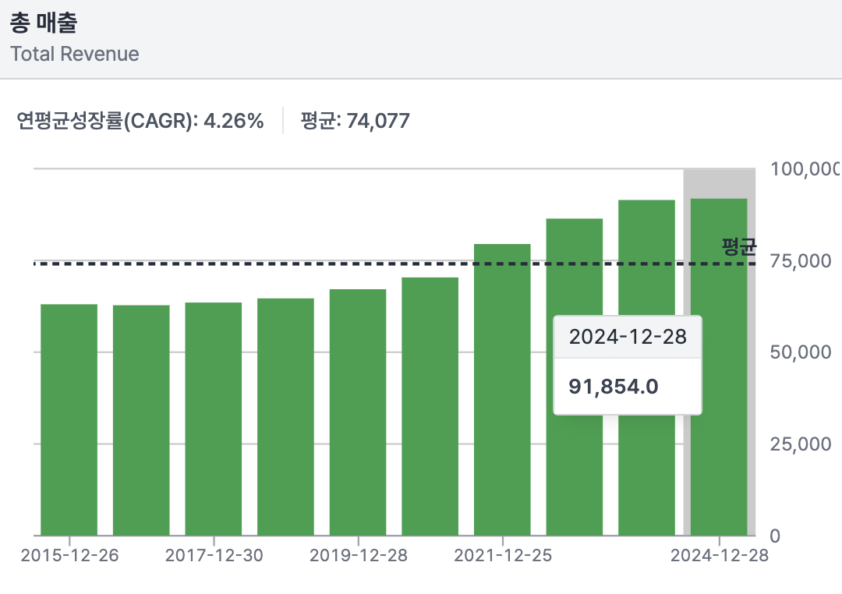Click the 50,000 y-axis label
842x594 pixels.
click(x=804, y=352)
